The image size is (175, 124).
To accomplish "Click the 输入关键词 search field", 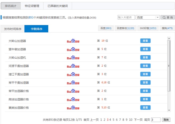I will pos(126,17).
